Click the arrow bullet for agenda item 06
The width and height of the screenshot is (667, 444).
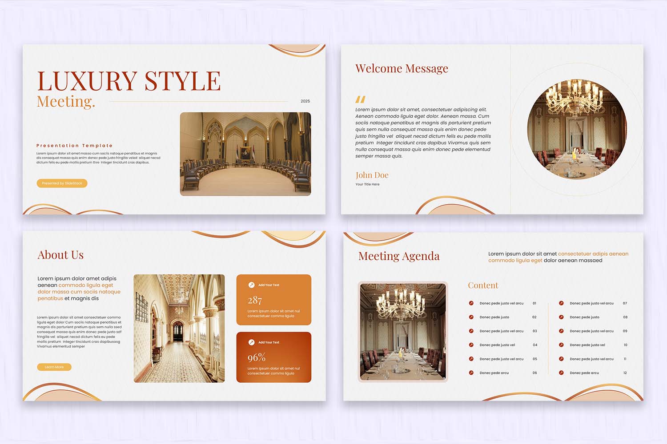tap(471, 373)
